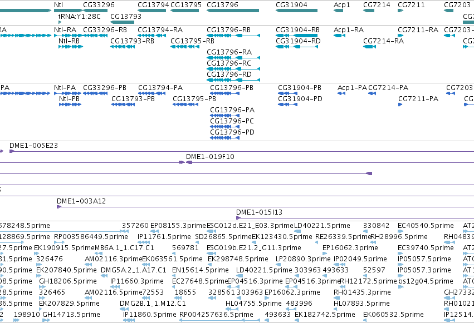Click the RP004257636.5prime EST span

point(220,320)
